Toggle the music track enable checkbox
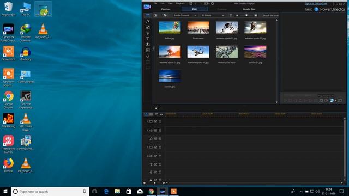The width and height of the screenshot is (349, 196). (155, 180)
